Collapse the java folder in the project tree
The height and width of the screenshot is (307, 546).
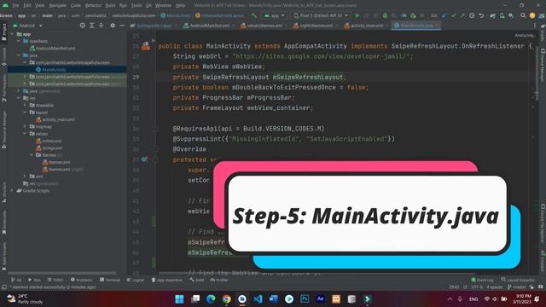19,55
